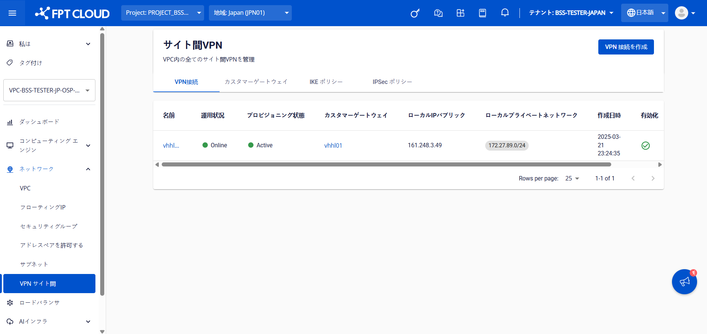Screen dimensions: 707x334
Task: Click the 名前 column header
Action: [x=169, y=116]
